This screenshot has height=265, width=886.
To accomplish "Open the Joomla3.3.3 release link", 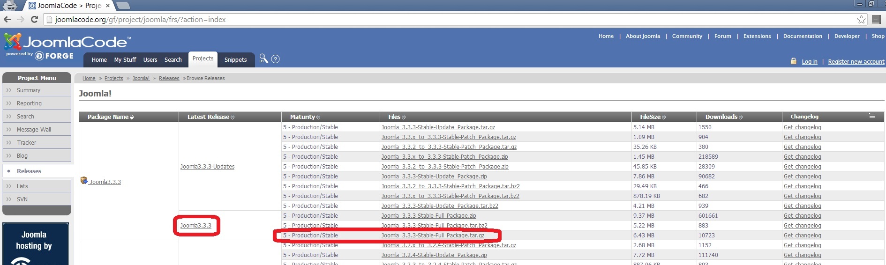I will 195,226.
